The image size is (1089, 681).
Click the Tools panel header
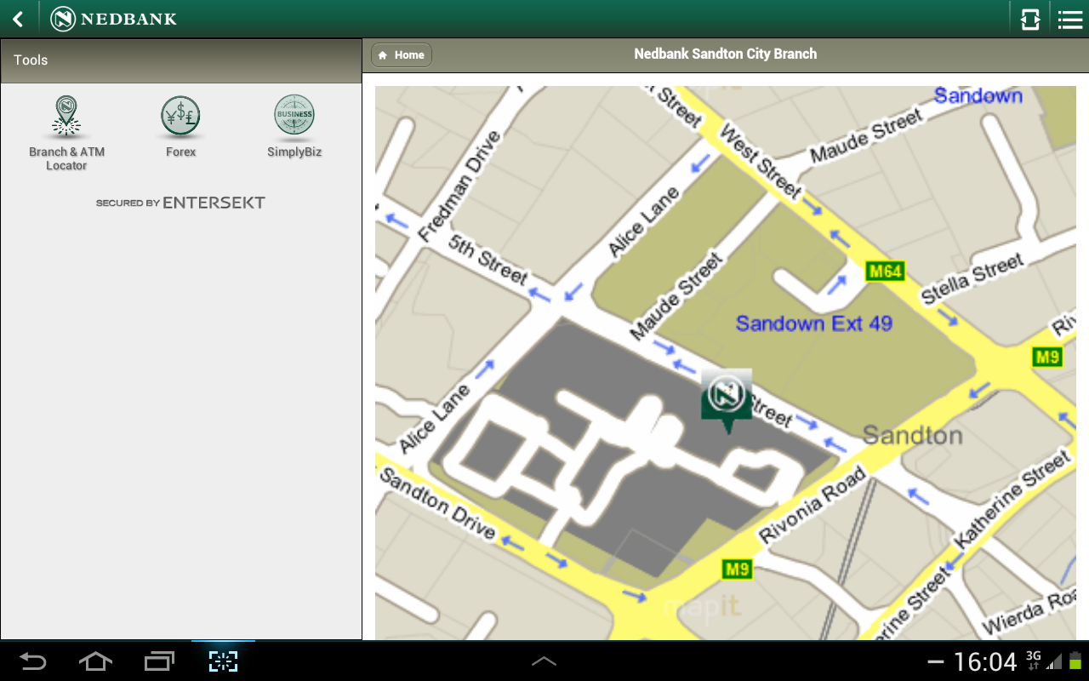click(181, 60)
